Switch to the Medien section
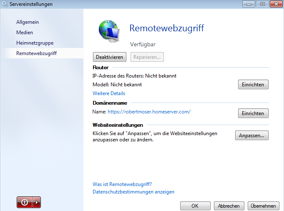The height and width of the screenshot is (211, 284). click(x=25, y=32)
